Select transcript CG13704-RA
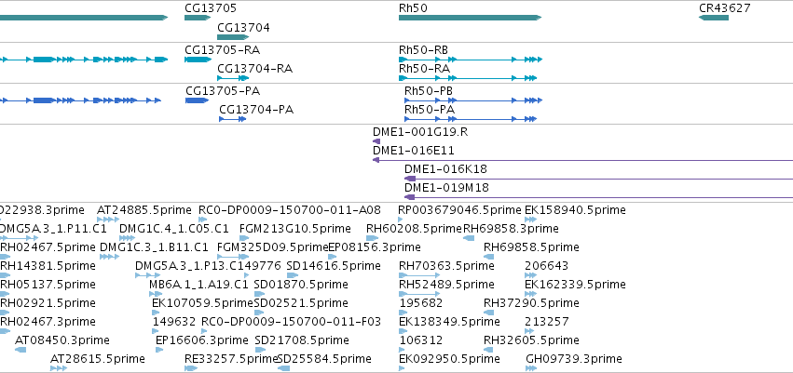The width and height of the screenshot is (793, 373). [x=233, y=78]
